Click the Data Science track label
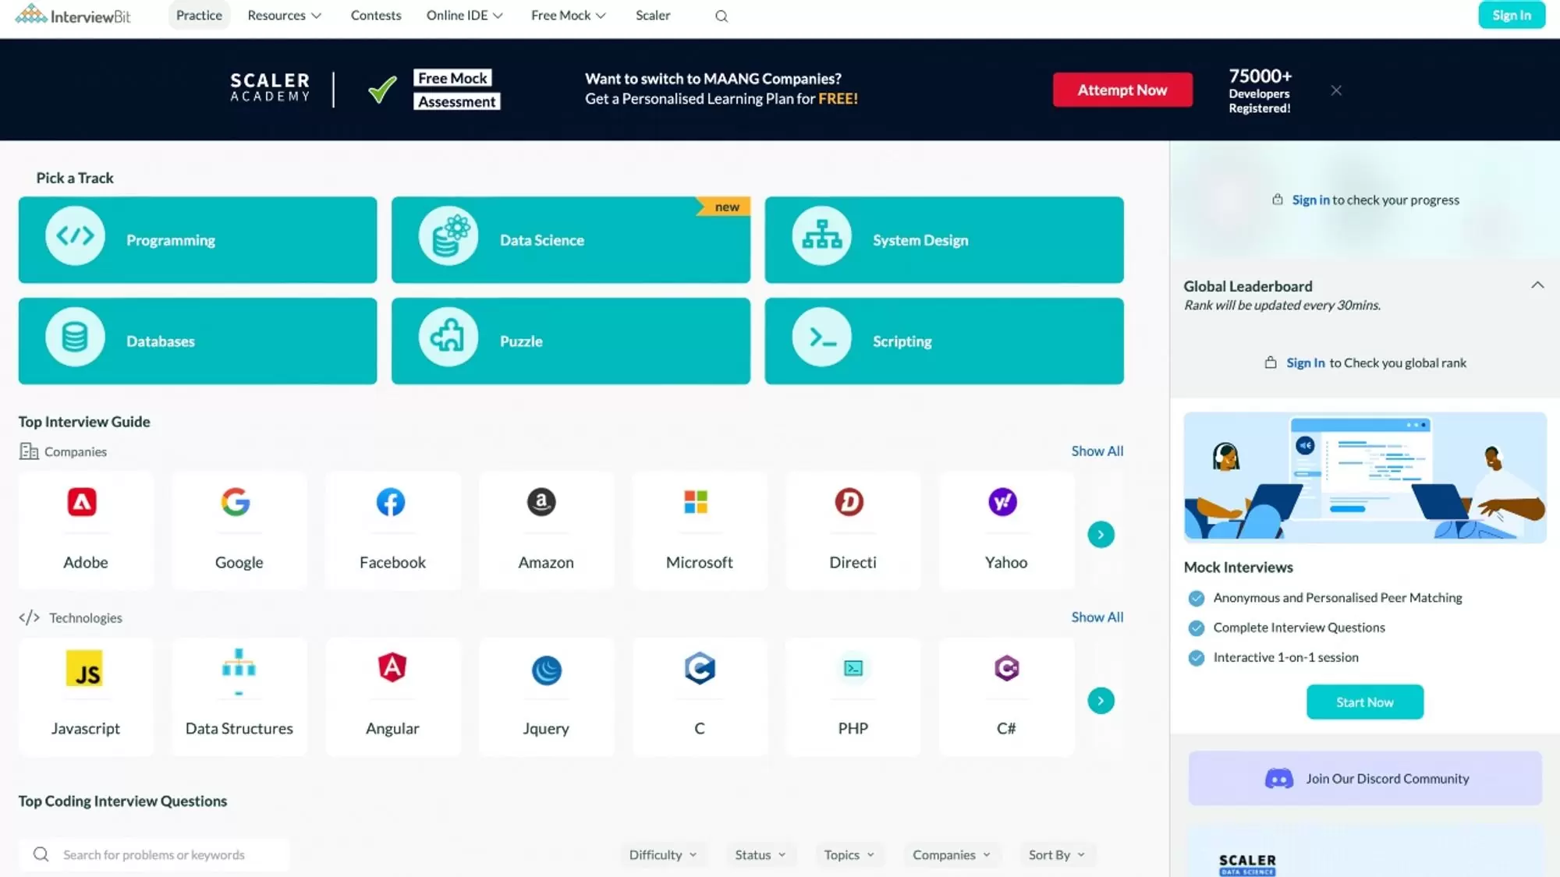Screen dimensions: 1560x877 tap(542, 240)
